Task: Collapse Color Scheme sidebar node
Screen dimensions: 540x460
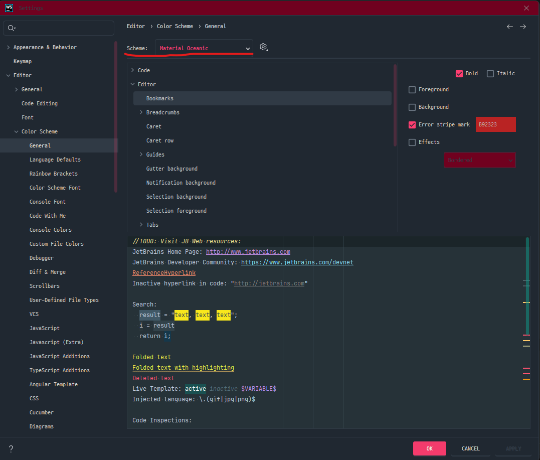Action: (x=16, y=131)
